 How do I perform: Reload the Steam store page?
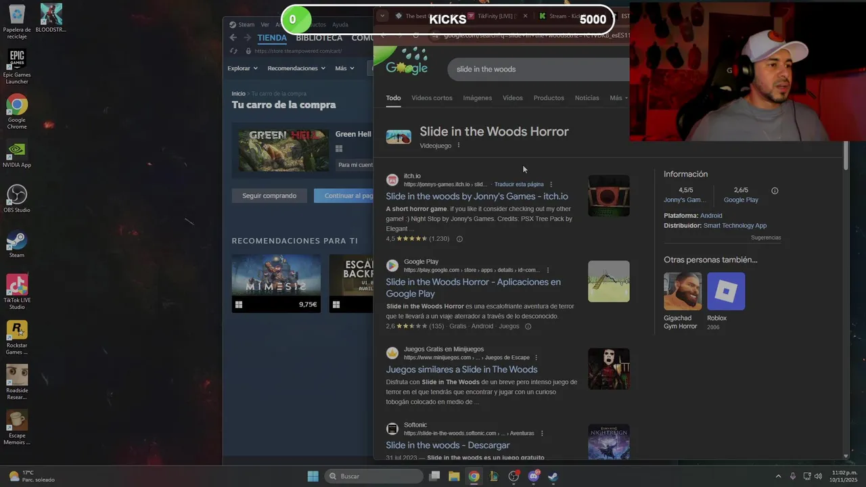point(233,51)
